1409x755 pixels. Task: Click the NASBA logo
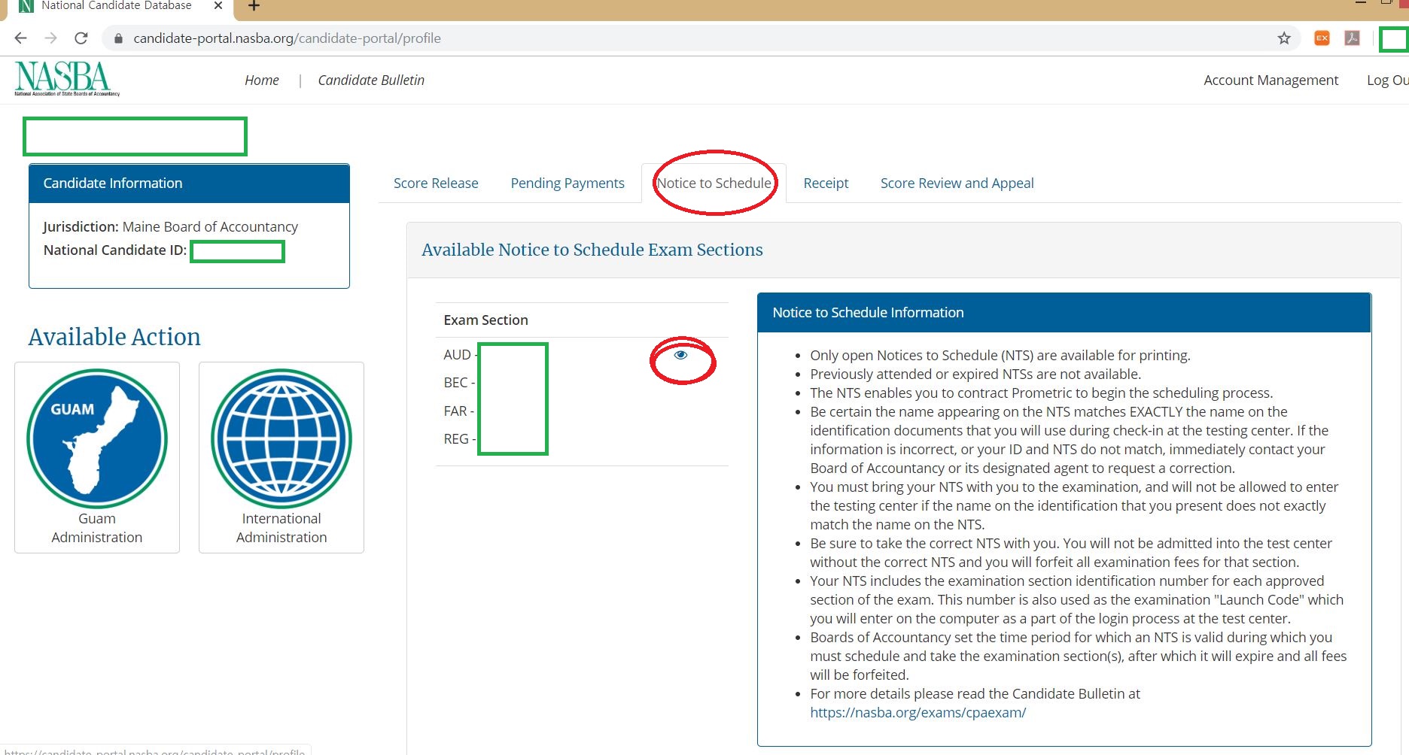[x=66, y=79]
